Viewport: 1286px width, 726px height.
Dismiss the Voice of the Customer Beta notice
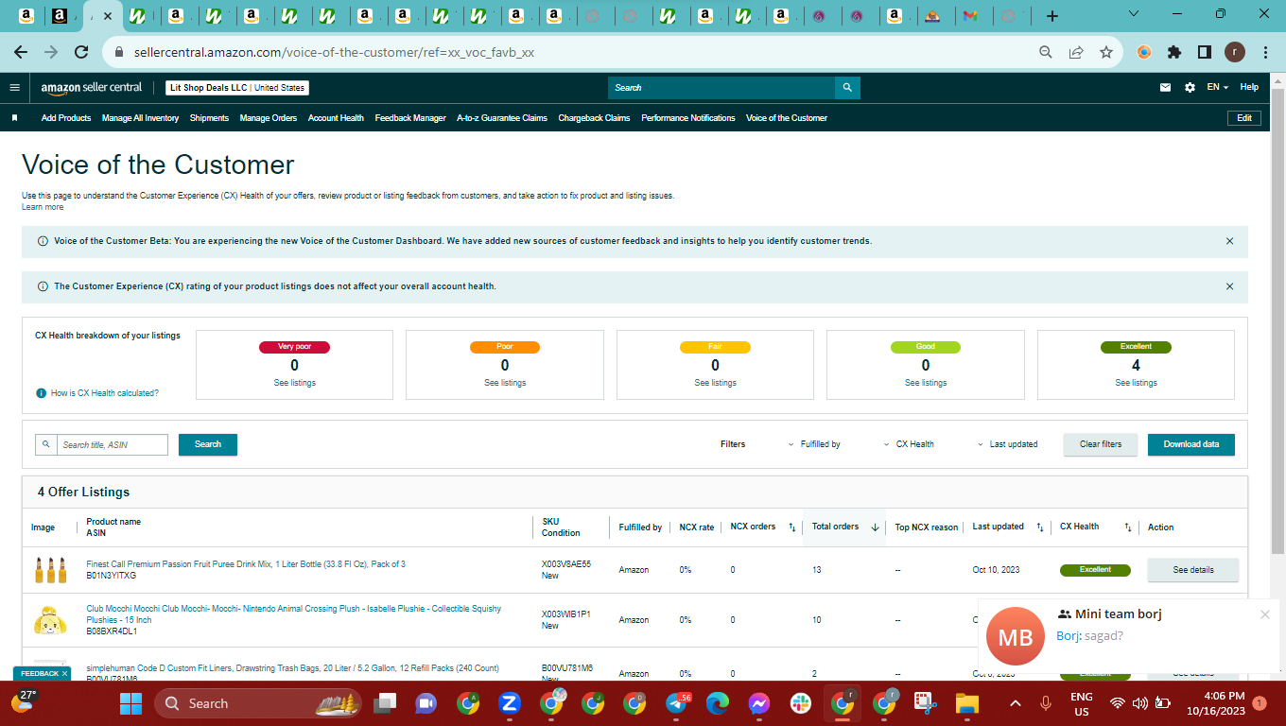point(1229,241)
